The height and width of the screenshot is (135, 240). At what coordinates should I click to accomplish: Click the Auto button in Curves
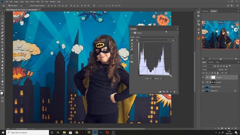(x=173, y=40)
